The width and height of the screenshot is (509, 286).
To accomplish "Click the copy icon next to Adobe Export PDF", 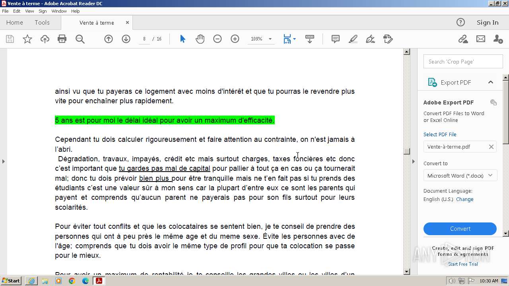I will click(x=493, y=102).
